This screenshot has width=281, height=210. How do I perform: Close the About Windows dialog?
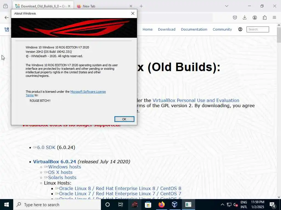pyautogui.click(x=133, y=13)
